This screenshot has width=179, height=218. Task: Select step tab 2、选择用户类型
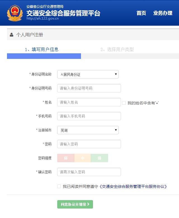point(117,49)
